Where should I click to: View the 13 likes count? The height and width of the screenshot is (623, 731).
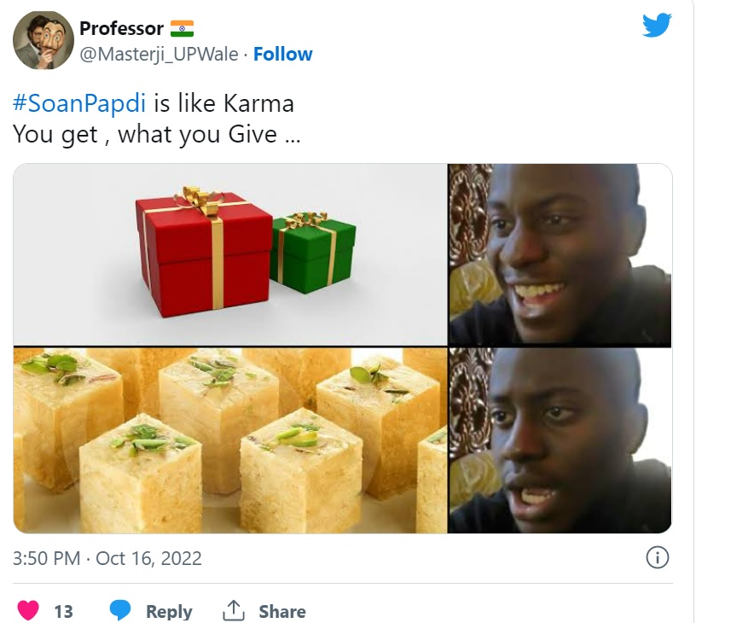click(63, 611)
